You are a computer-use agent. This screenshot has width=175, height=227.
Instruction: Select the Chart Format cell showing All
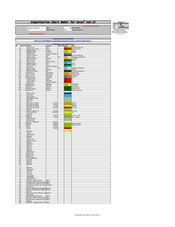pyautogui.click(x=36, y=30)
